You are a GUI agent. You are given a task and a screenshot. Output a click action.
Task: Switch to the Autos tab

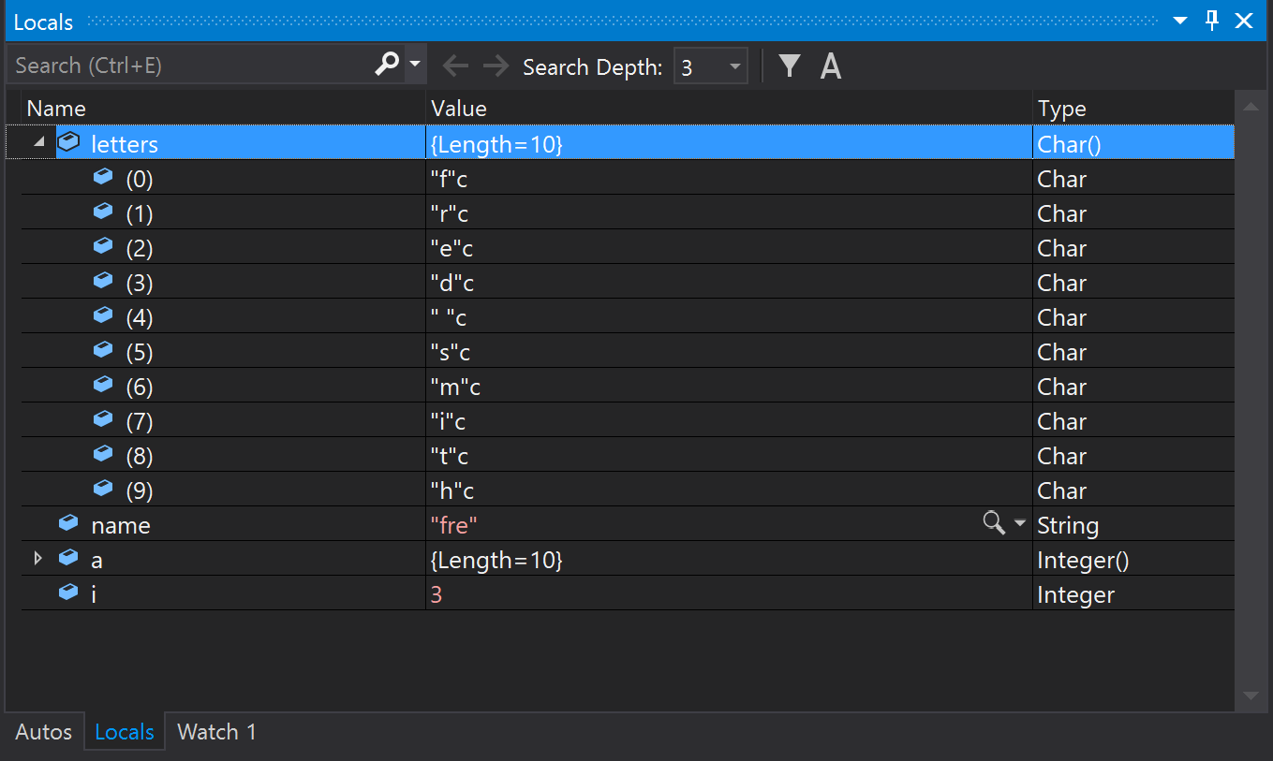tap(43, 731)
